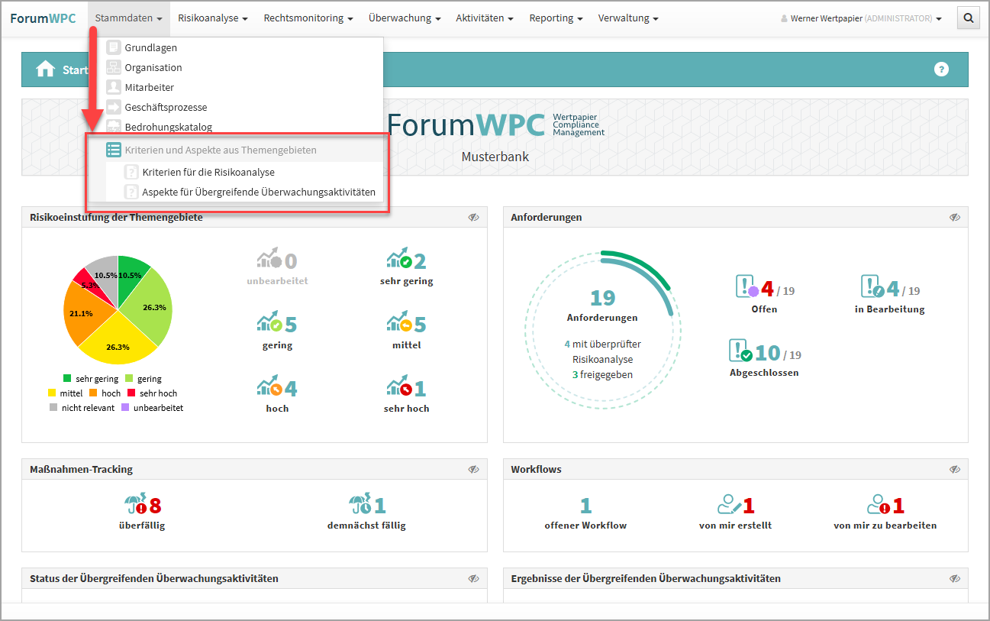Screen dimensions: 990x621
Task: Choose 'Bedrohungskatalog' from Stammdaten menu
Action: click(x=168, y=128)
